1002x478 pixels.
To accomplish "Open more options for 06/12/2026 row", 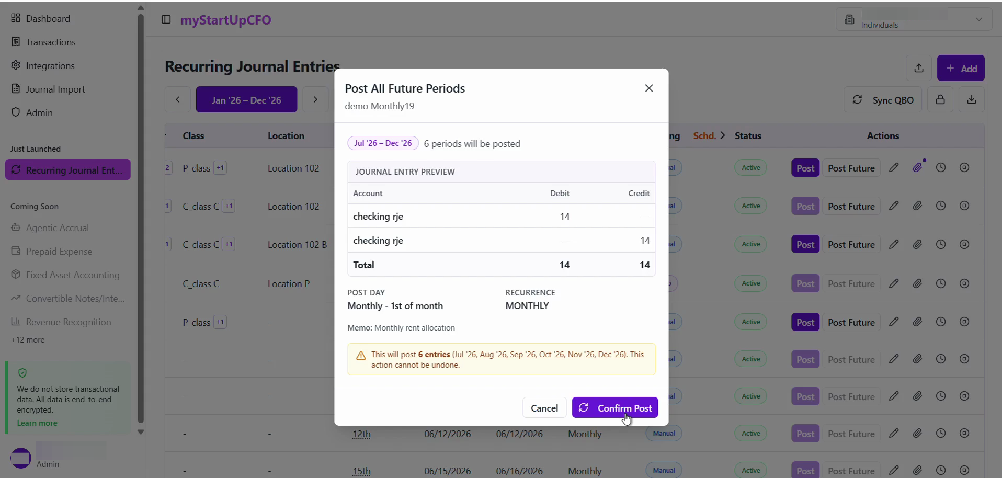I will [964, 433].
